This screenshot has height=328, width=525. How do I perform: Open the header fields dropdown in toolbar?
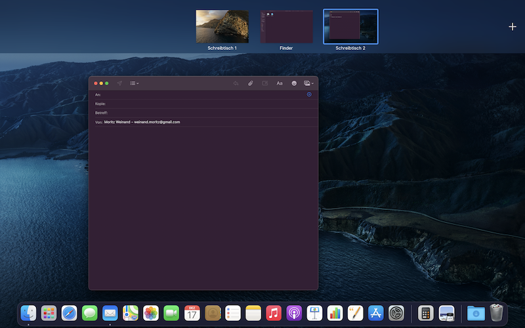pyautogui.click(x=134, y=83)
